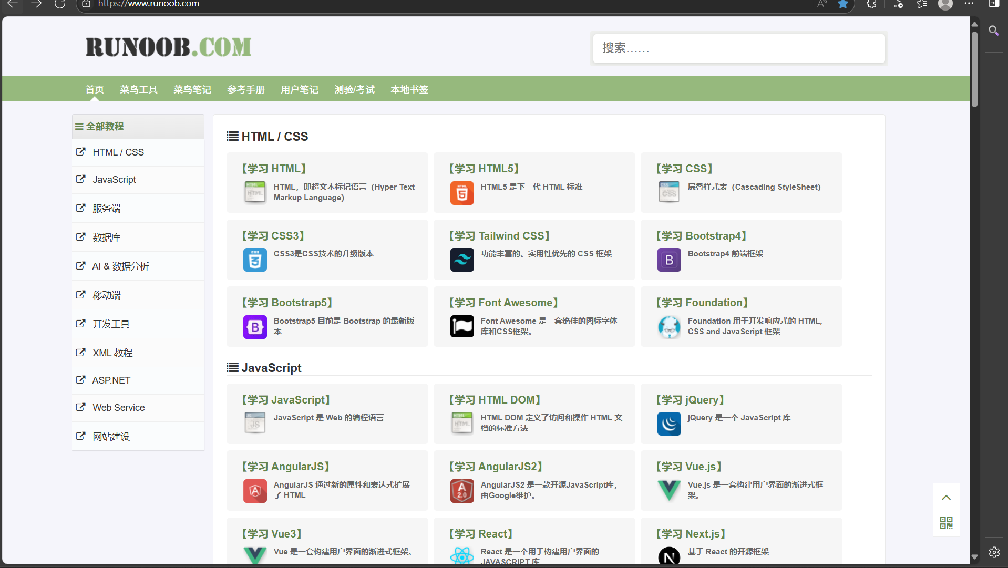1008x568 pixels.
Task: Click the HTML DOM tutorial icon
Action: [462, 424]
